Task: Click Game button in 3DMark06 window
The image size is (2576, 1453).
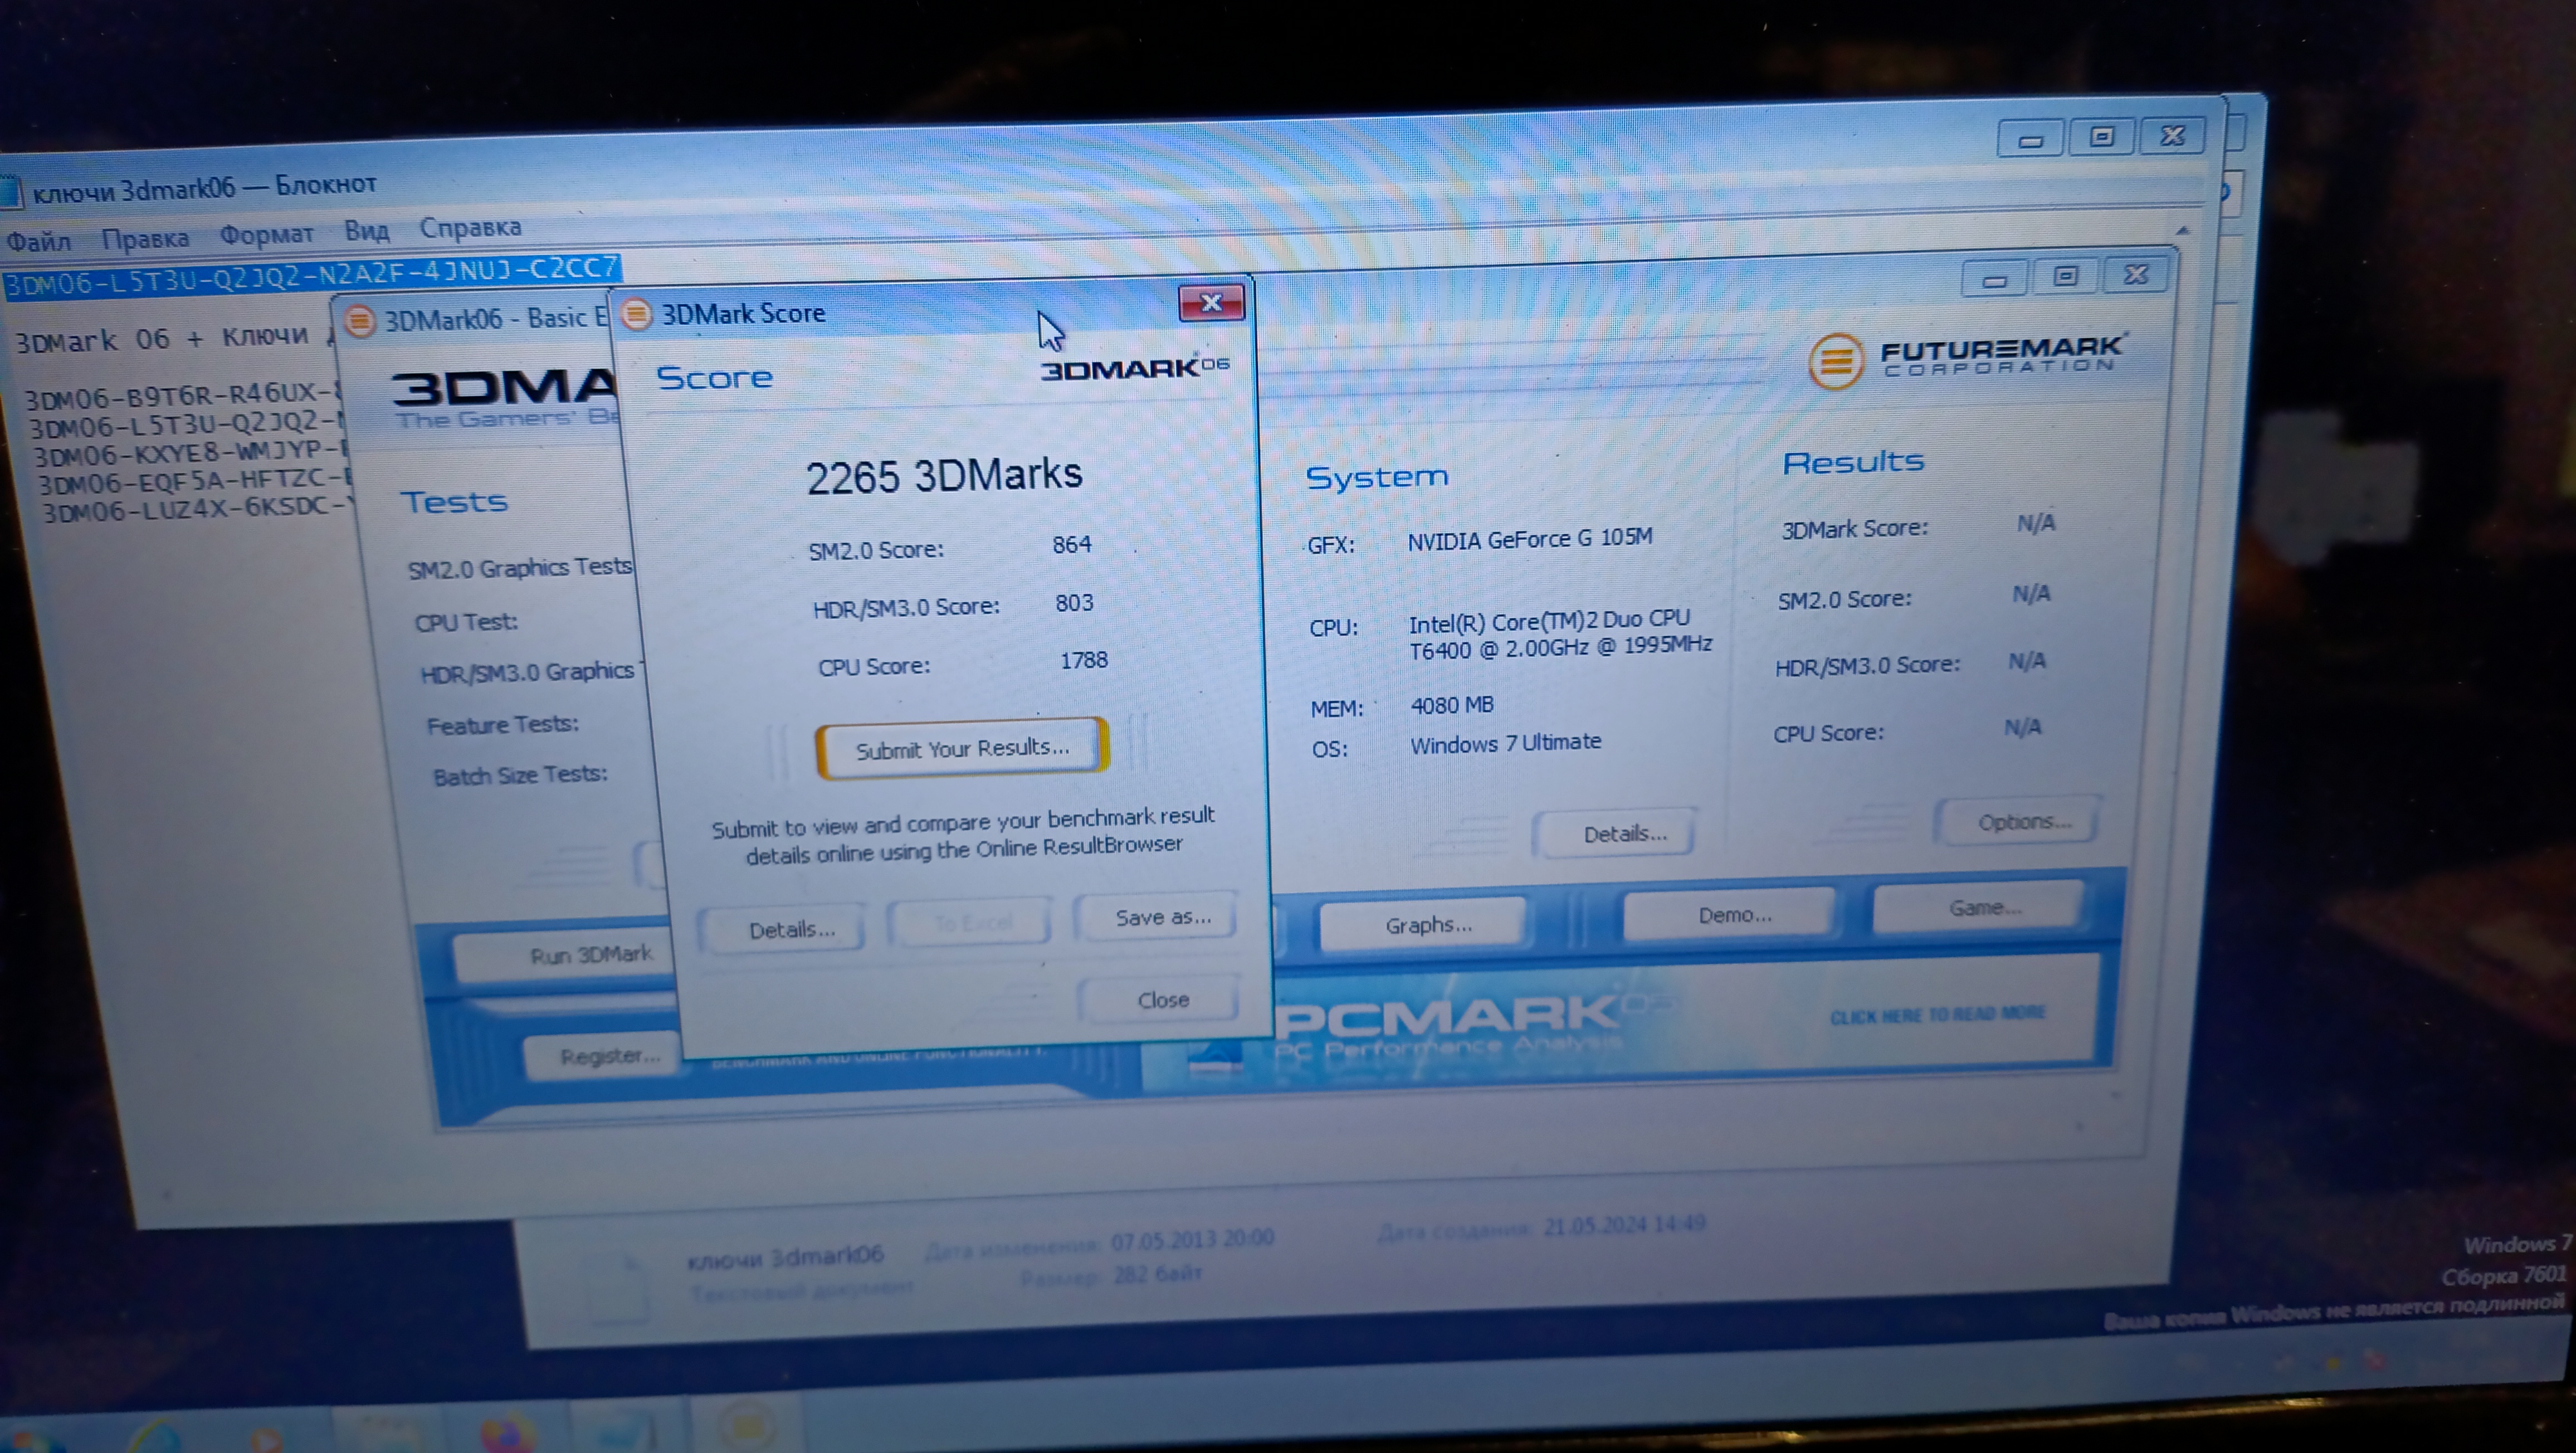Action: coord(1984,907)
